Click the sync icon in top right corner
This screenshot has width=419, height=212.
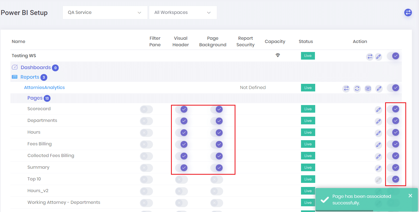(x=408, y=12)
